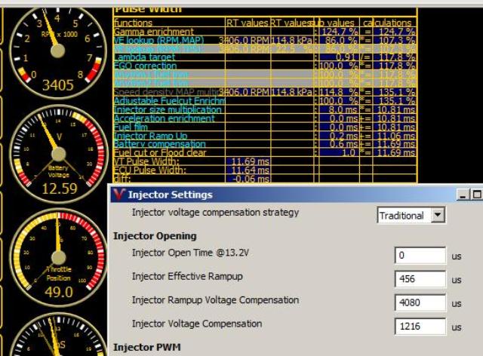This screenshot has width=483, height=356.
Task: Click the VE lookup 86.0 % sub value
Action: pyautogui.click(x=339, y=40)
